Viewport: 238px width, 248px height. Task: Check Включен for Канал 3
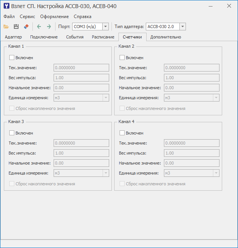[x=12, y=133]
